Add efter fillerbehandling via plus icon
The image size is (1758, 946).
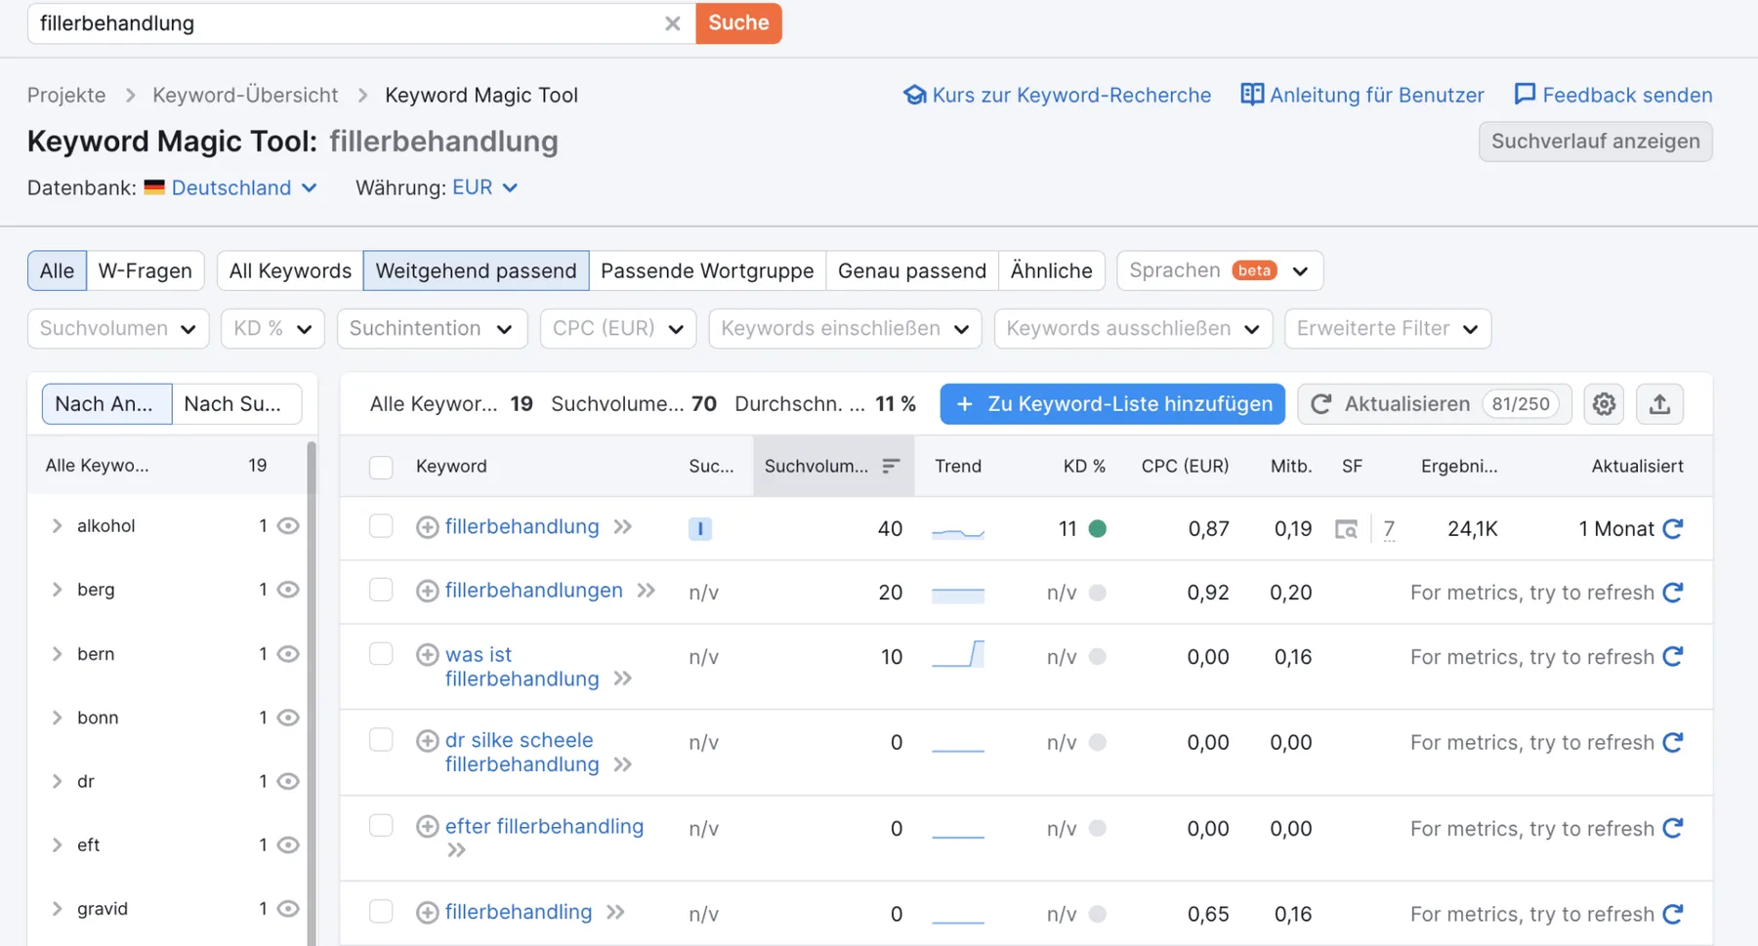click(427, 827)
